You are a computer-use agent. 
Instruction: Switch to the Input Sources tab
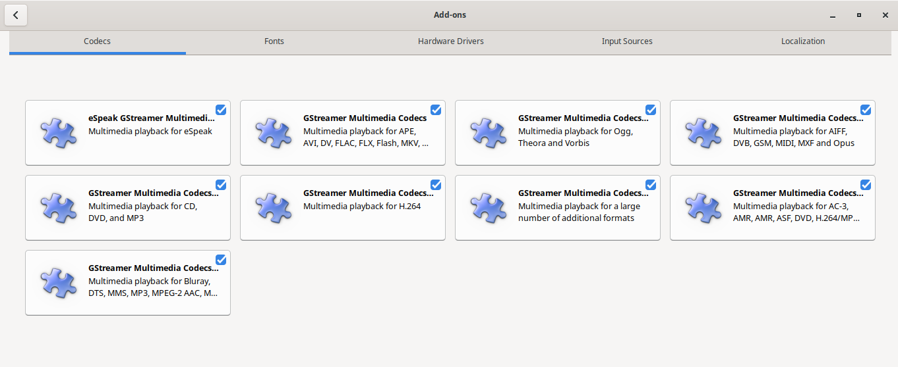click(x=627, y=41)
